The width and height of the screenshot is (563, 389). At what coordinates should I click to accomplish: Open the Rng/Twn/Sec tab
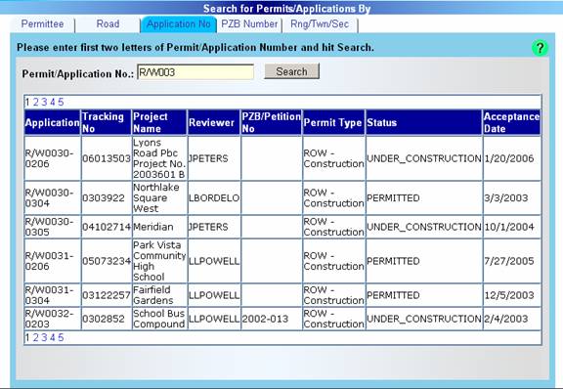320,24
